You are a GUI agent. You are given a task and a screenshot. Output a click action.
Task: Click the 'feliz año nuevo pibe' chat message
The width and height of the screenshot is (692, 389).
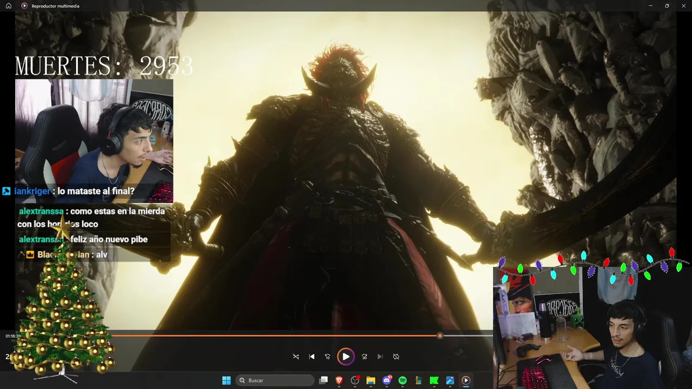pyautogui.click(x=109, y=239)
